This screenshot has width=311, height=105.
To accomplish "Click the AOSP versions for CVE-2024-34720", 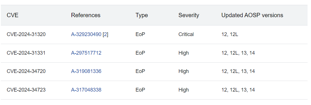I will [x=238, y=71].
